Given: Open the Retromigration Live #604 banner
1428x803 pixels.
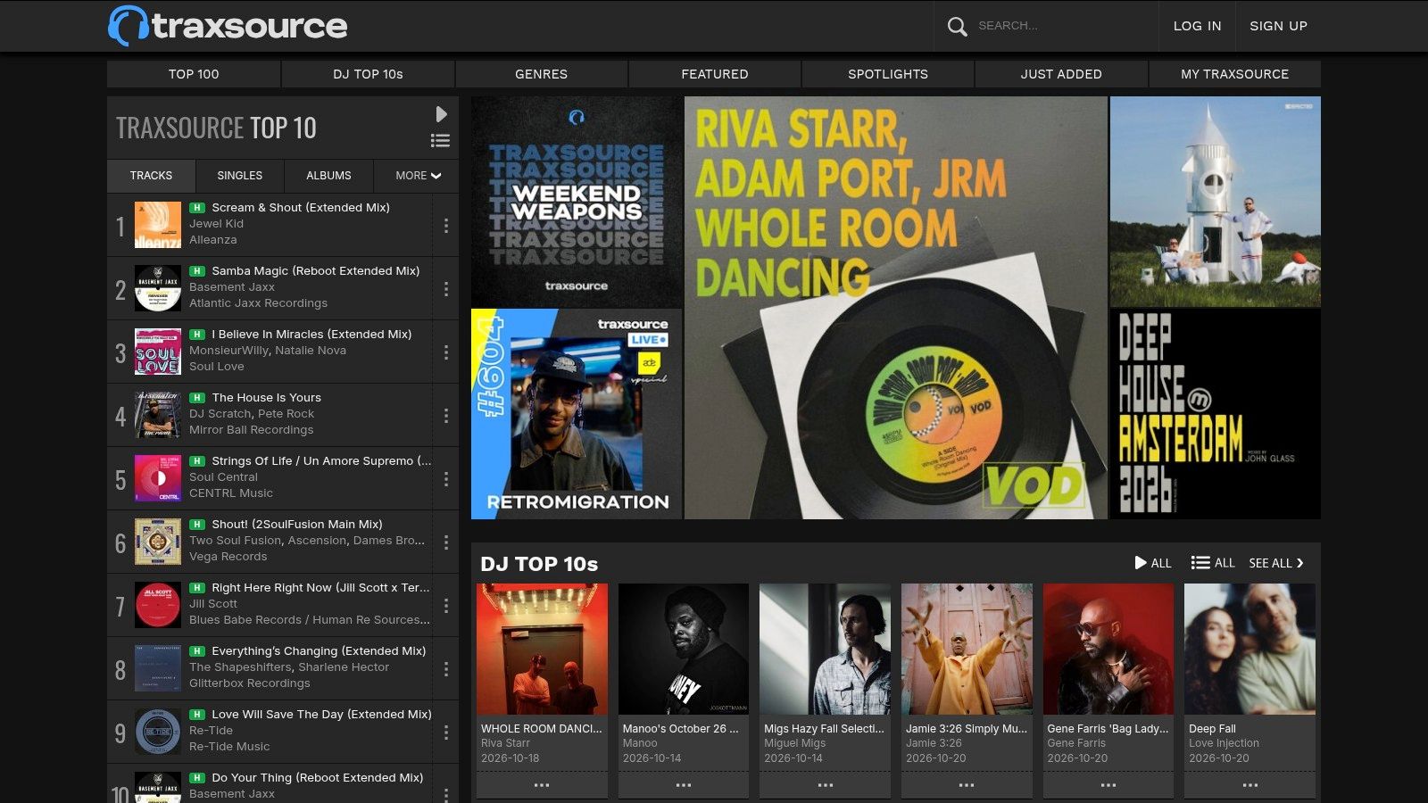Looking at the screenshot, I should click(x=577, y=414).
